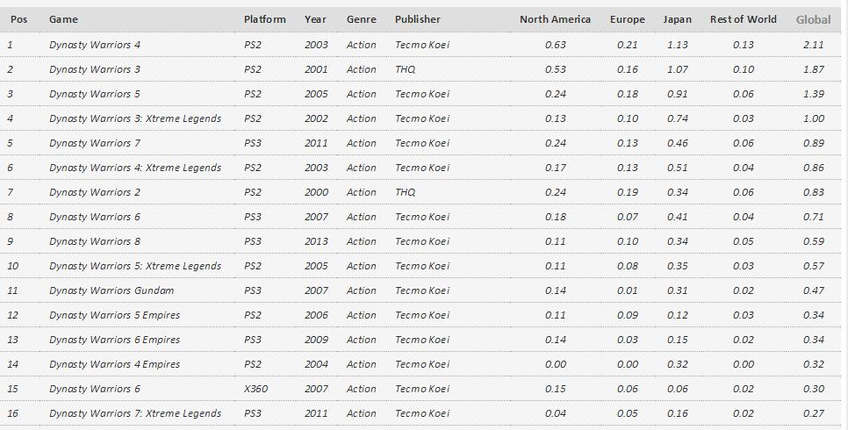
Task: Sort by the Year column header
Action: tap(315, 19)
